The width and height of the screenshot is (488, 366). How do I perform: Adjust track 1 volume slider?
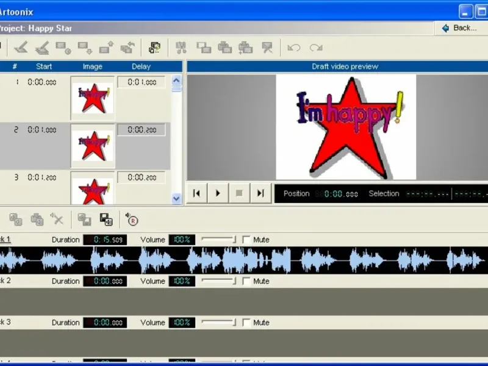point(218,240)
